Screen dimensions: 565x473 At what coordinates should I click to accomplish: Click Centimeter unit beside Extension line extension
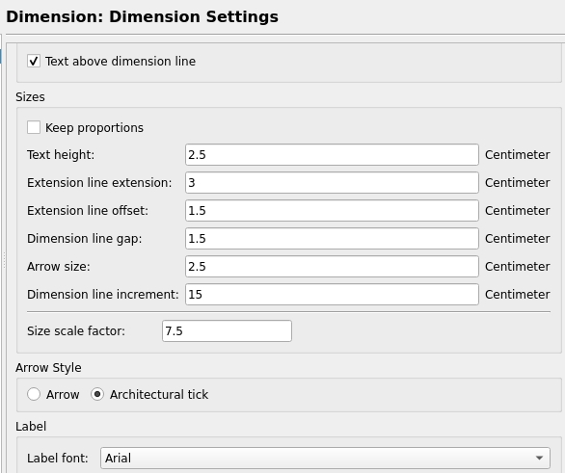click(518, 182)
